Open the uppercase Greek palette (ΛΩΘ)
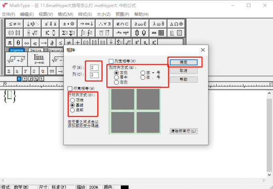 [176, 24]
